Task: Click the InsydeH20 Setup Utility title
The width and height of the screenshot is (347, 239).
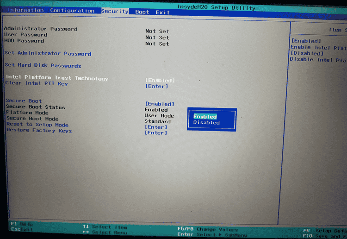Action: click(x=217, y=7)
